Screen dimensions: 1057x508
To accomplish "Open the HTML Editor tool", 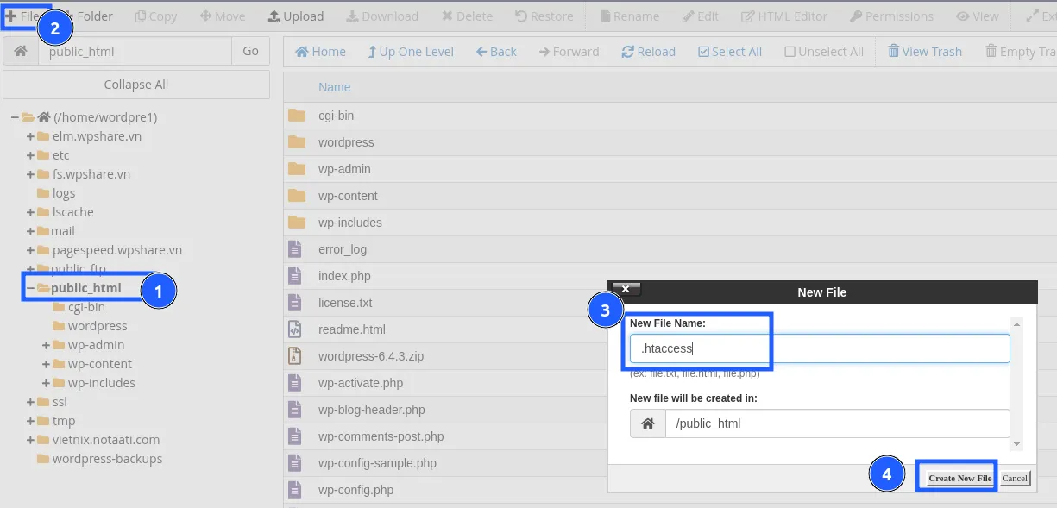I will point(784,16).
